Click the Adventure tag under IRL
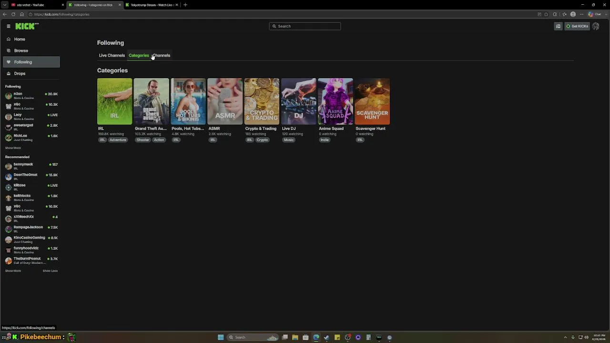 pos(118,140)
